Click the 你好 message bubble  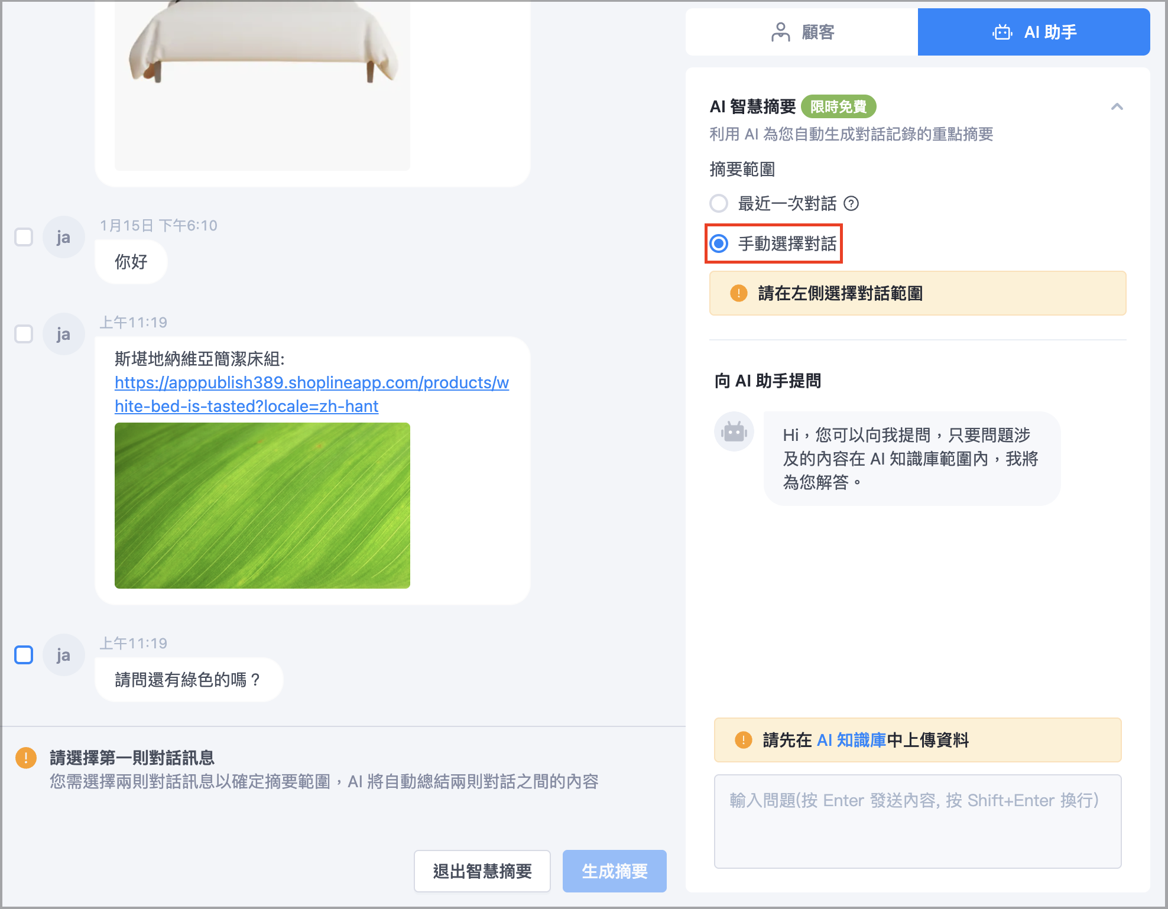coord(131,262)
